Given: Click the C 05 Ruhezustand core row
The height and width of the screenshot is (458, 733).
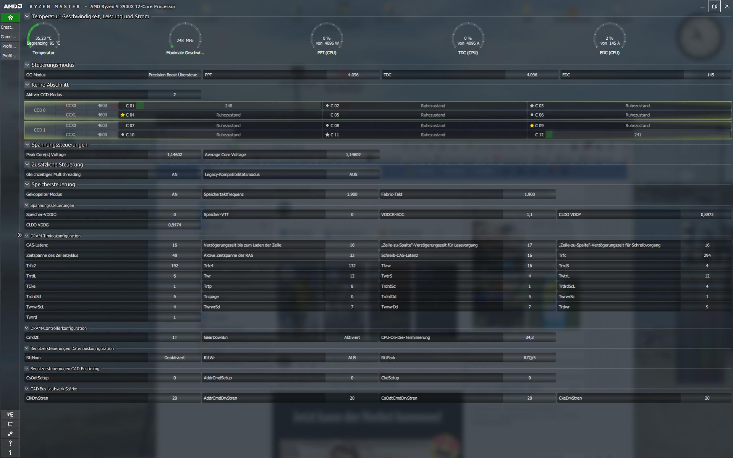Looking at the screenshot, I should pos(425,115).
